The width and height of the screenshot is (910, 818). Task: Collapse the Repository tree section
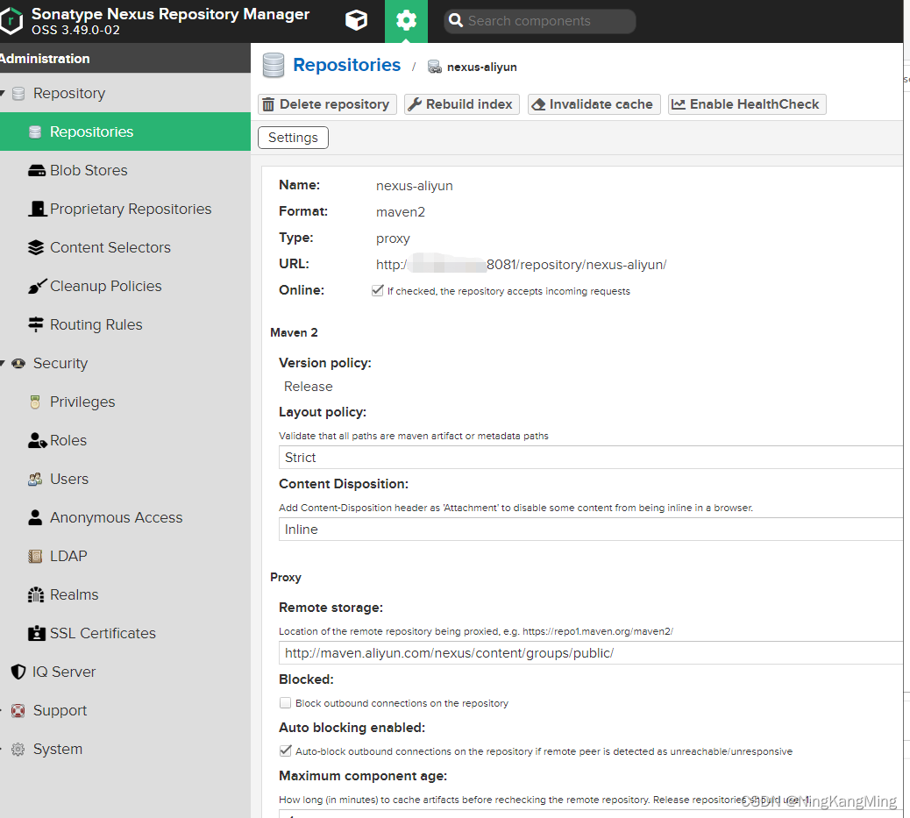[x=3, y=93]
